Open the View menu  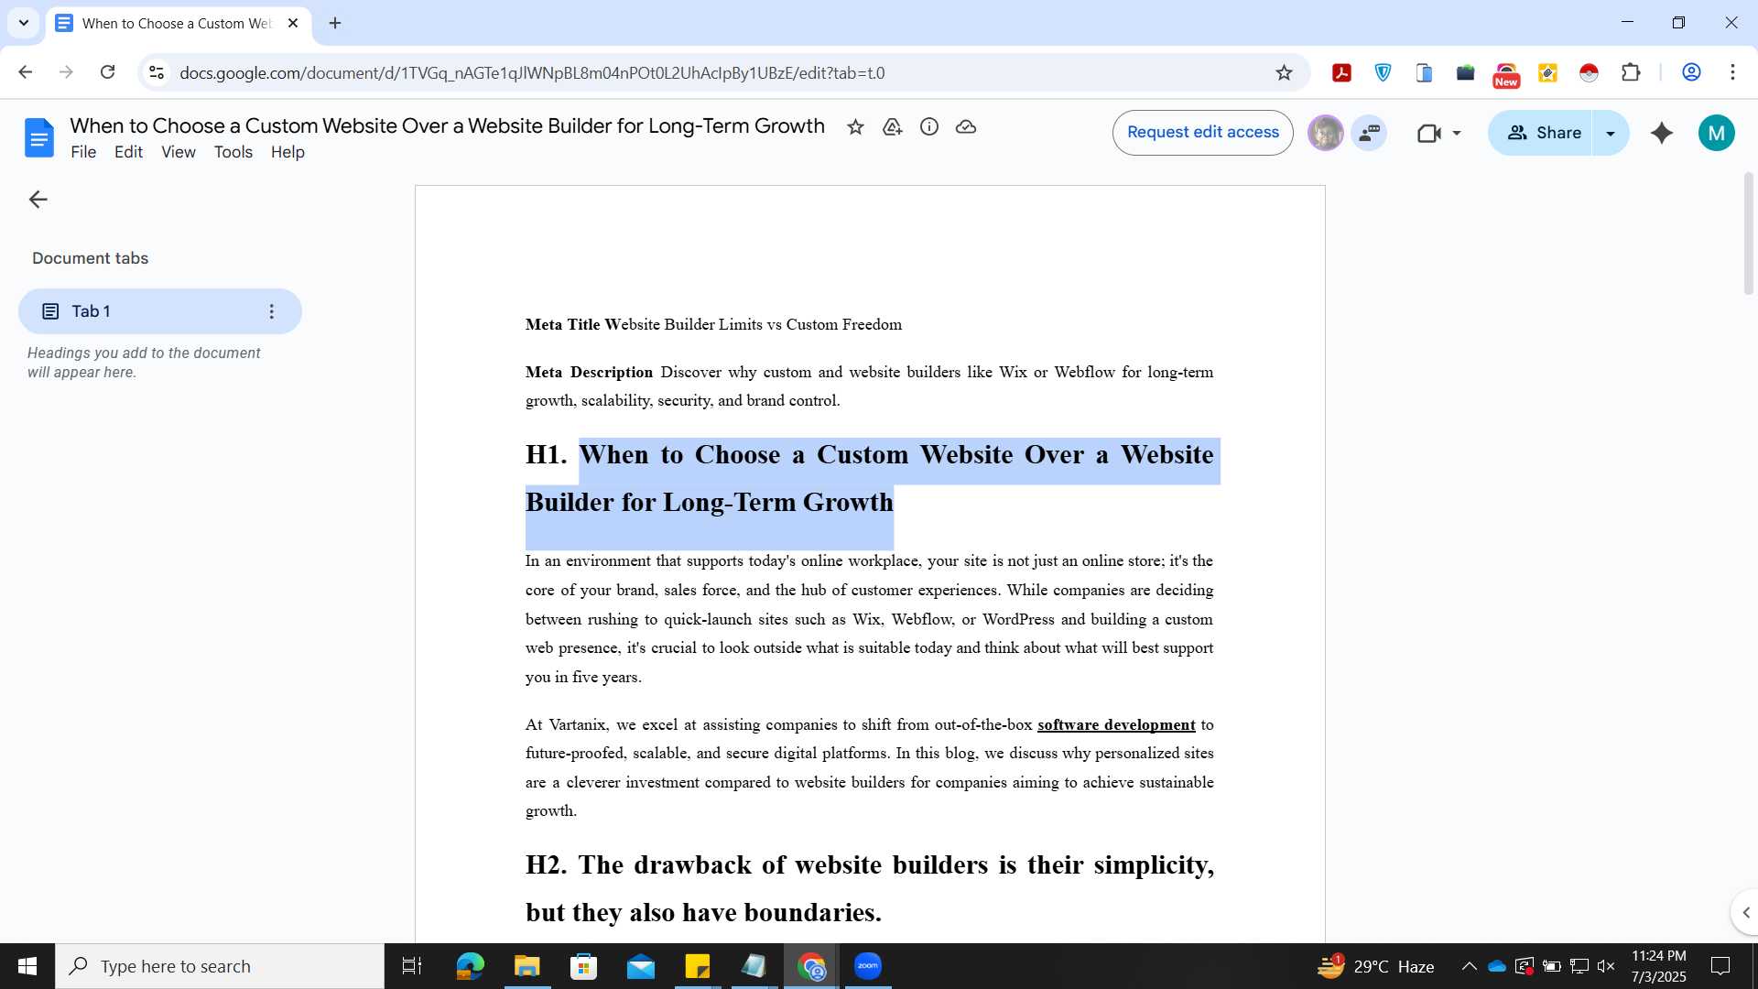179,153
